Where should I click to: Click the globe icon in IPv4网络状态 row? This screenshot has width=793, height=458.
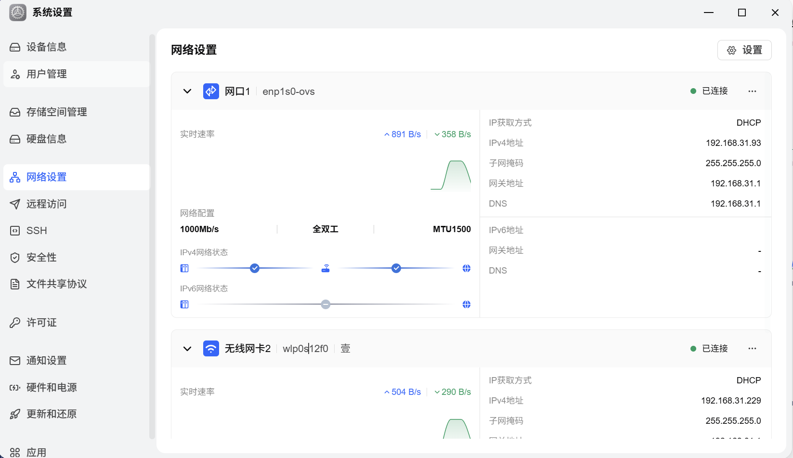click(x=466, y=268)
